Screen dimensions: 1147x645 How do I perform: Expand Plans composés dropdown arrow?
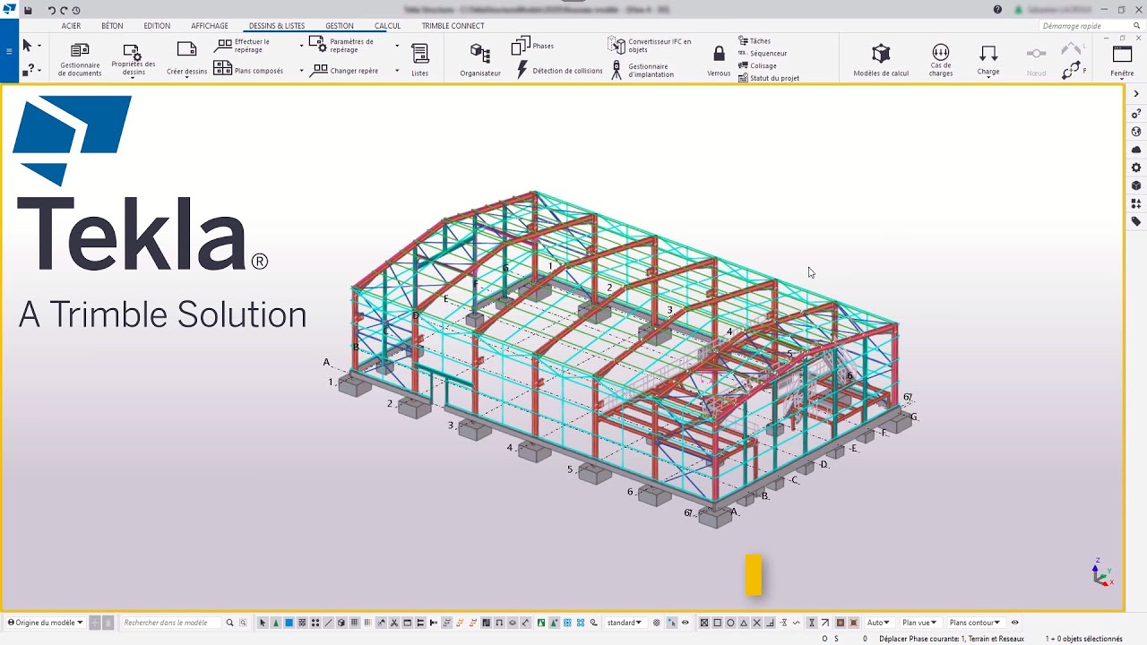(301, 71)
